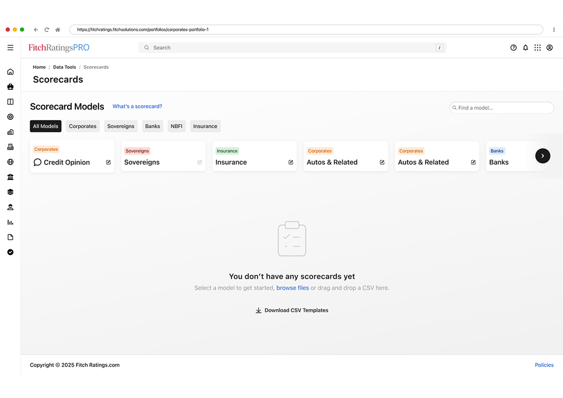The image size is (563, 398).
Task: Click the Find a model search field
Action: pos(503,108)
